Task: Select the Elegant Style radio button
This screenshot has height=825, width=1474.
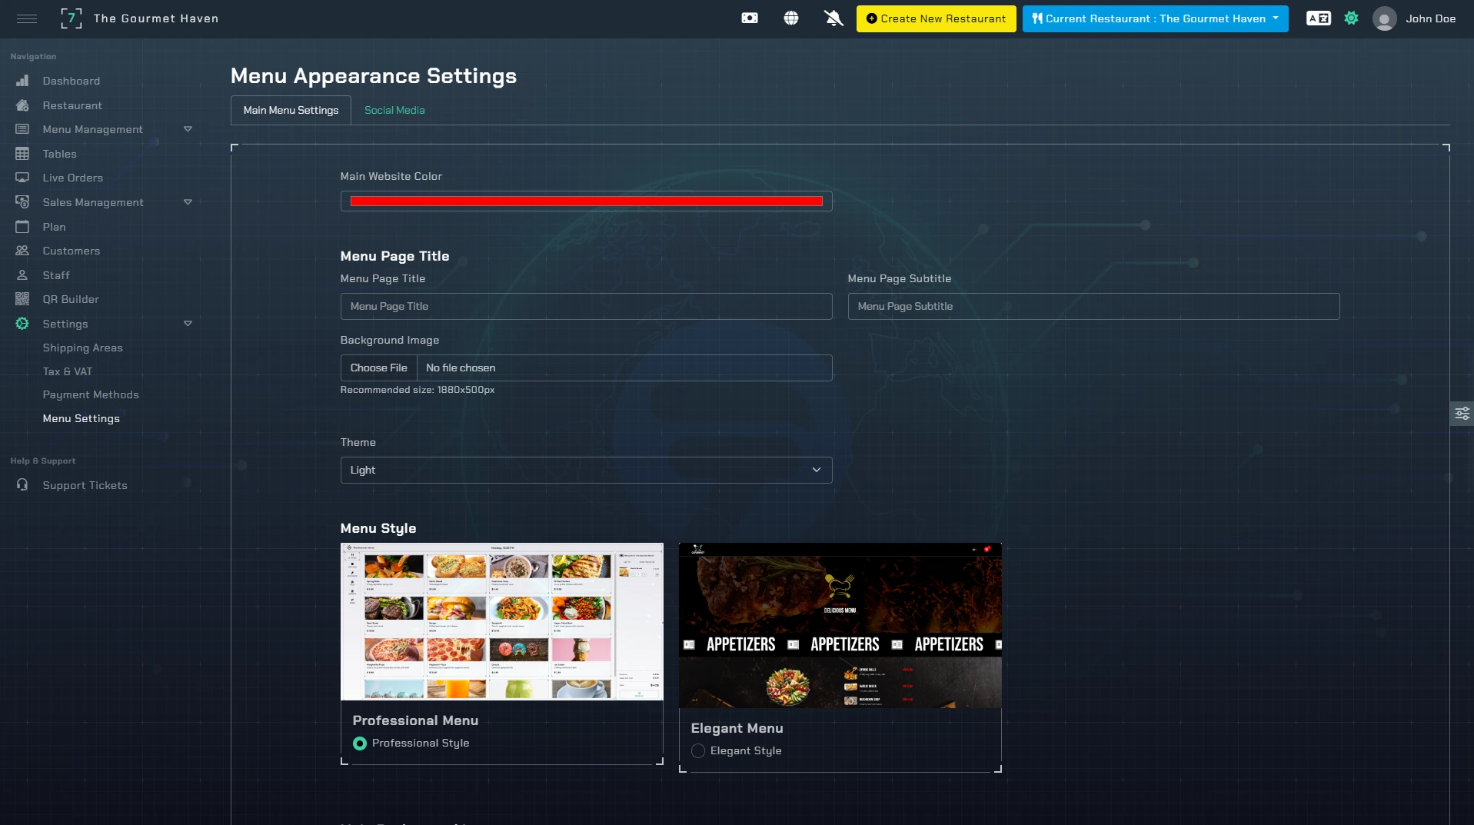Action: coord(698,751)
